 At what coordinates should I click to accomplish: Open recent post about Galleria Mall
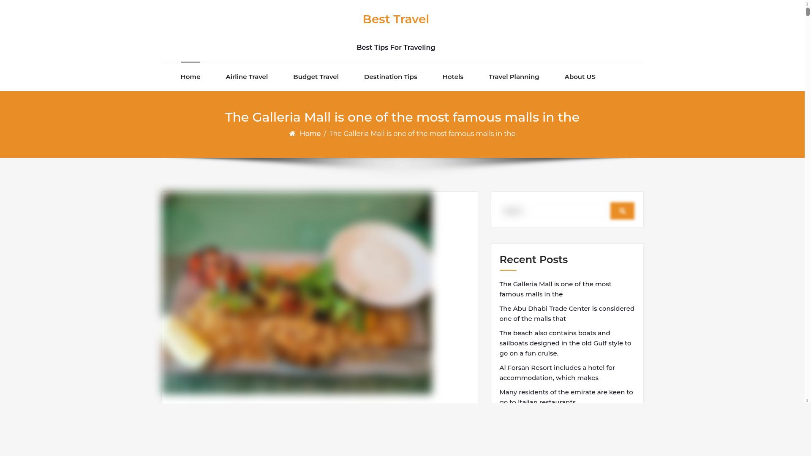(555, 289)
